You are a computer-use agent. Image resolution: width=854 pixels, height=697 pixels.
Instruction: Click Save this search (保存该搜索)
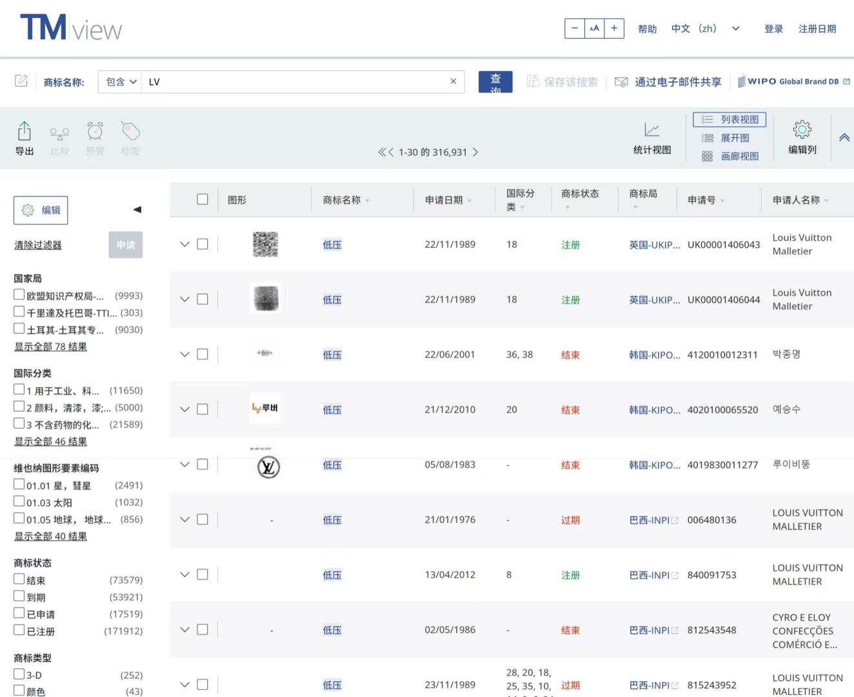click(x=562, y=82)
